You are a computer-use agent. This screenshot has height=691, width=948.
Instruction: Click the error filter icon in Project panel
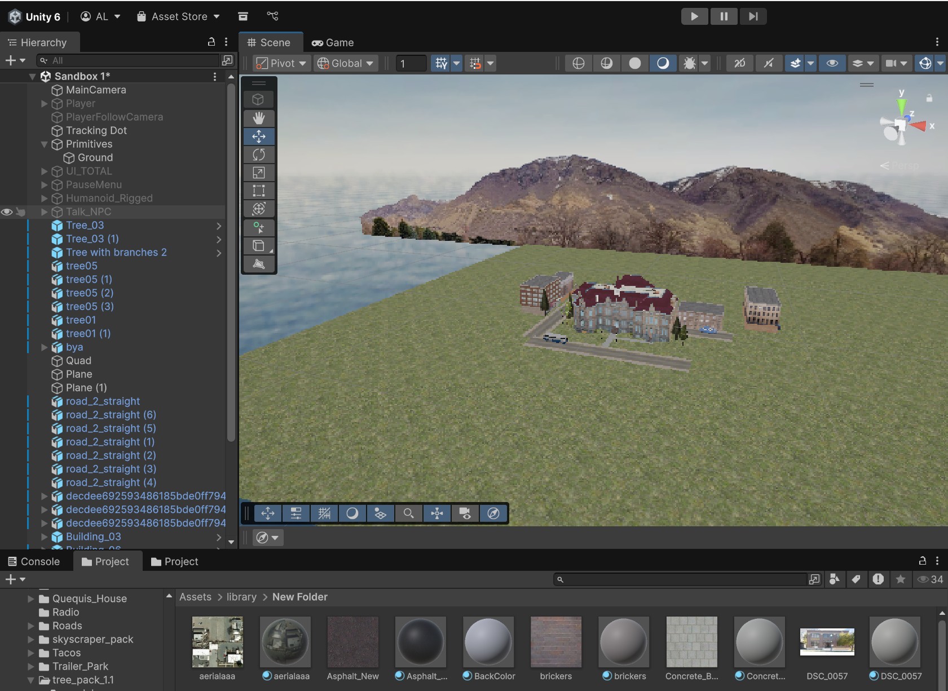(878, 579)
